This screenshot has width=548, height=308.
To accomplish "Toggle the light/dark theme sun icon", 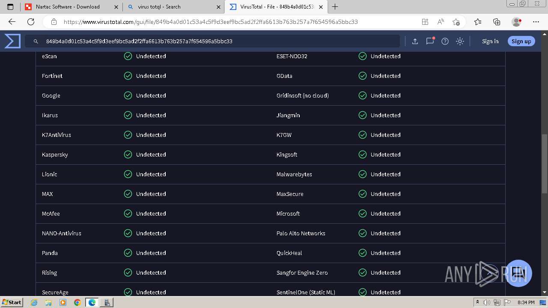I will point(460,41).
